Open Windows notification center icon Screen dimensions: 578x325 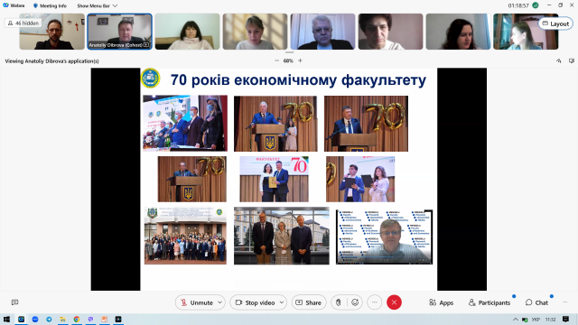pos(566,319)
